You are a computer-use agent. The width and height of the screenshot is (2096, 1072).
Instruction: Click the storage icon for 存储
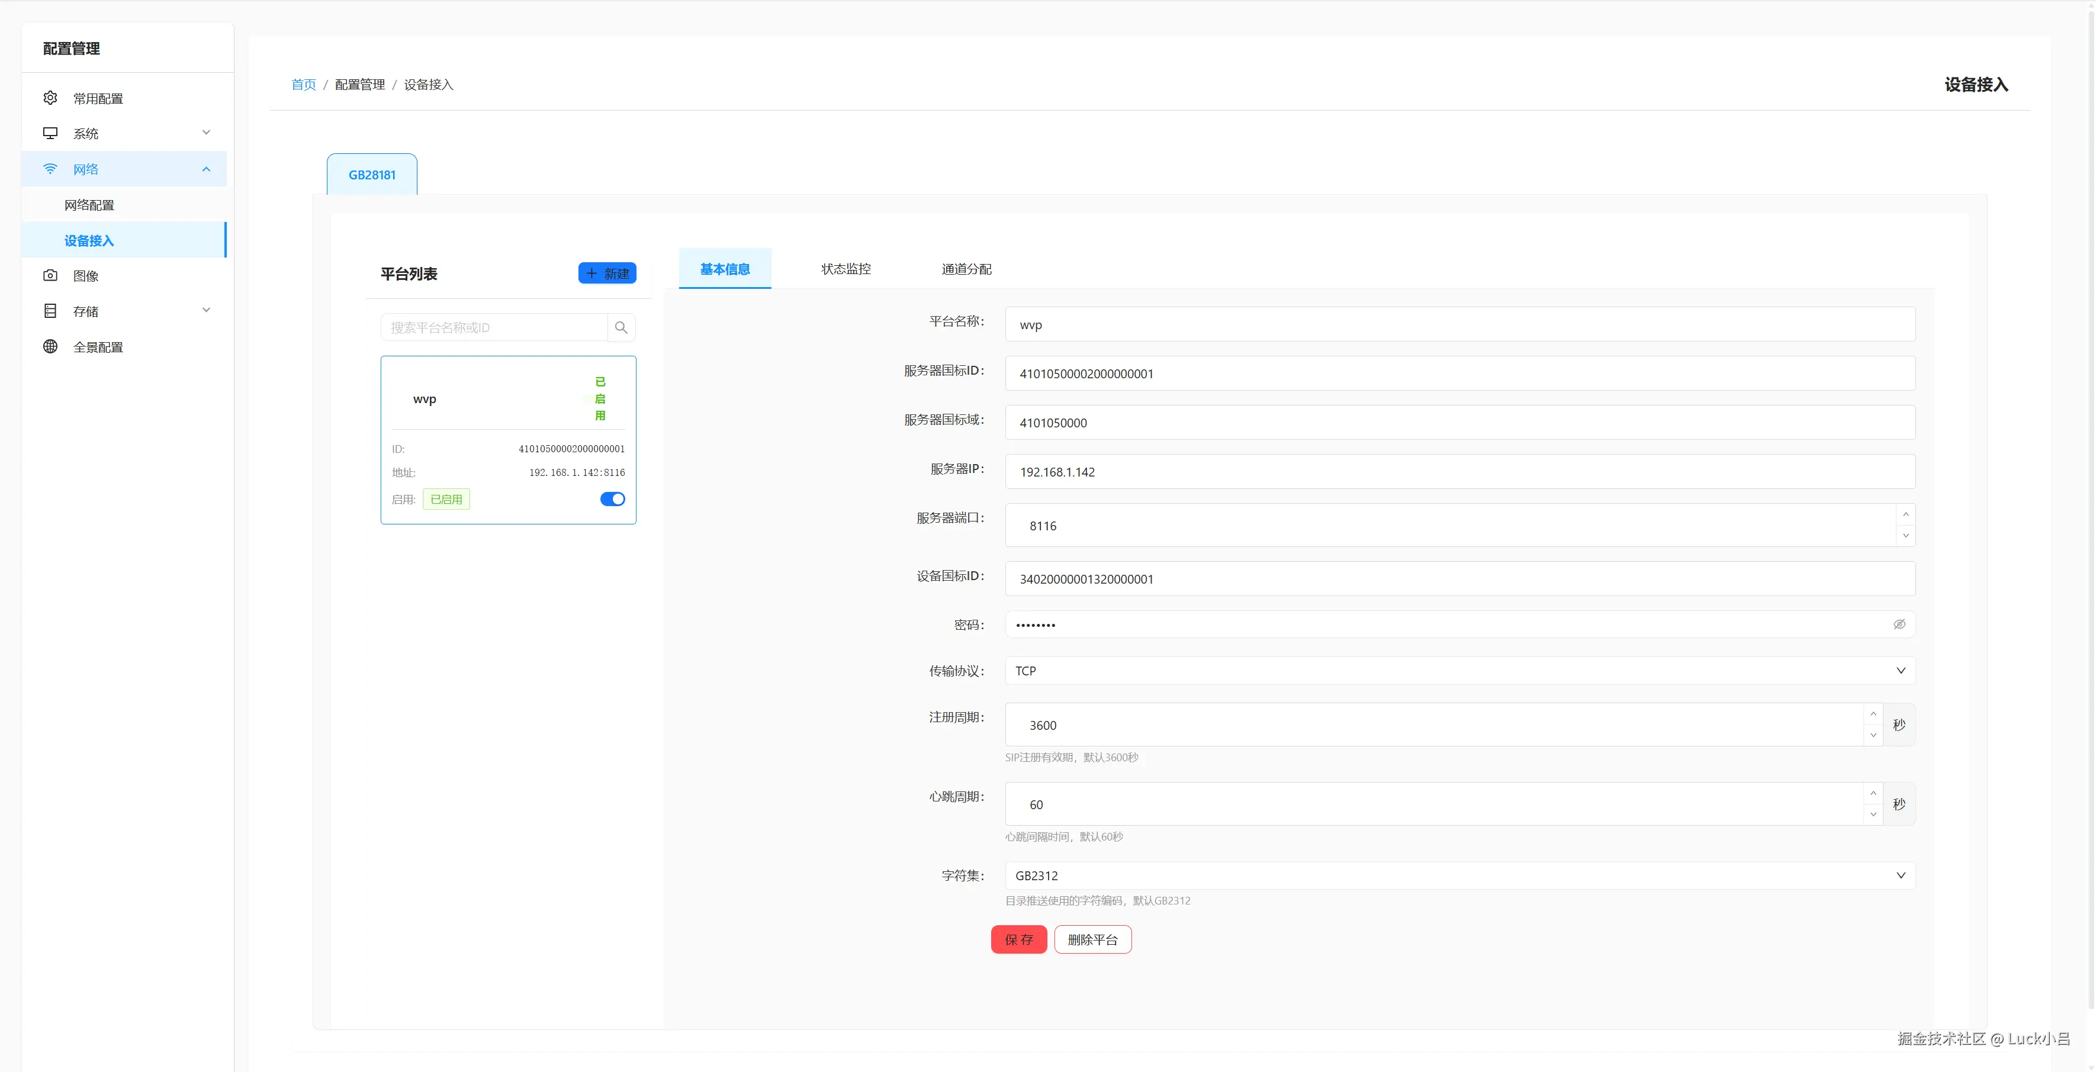tap(50, 311)
